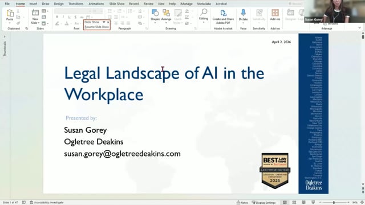Click Resume Slide Show
The height and width of the screenshot is (205, 365).
[96, 27]
